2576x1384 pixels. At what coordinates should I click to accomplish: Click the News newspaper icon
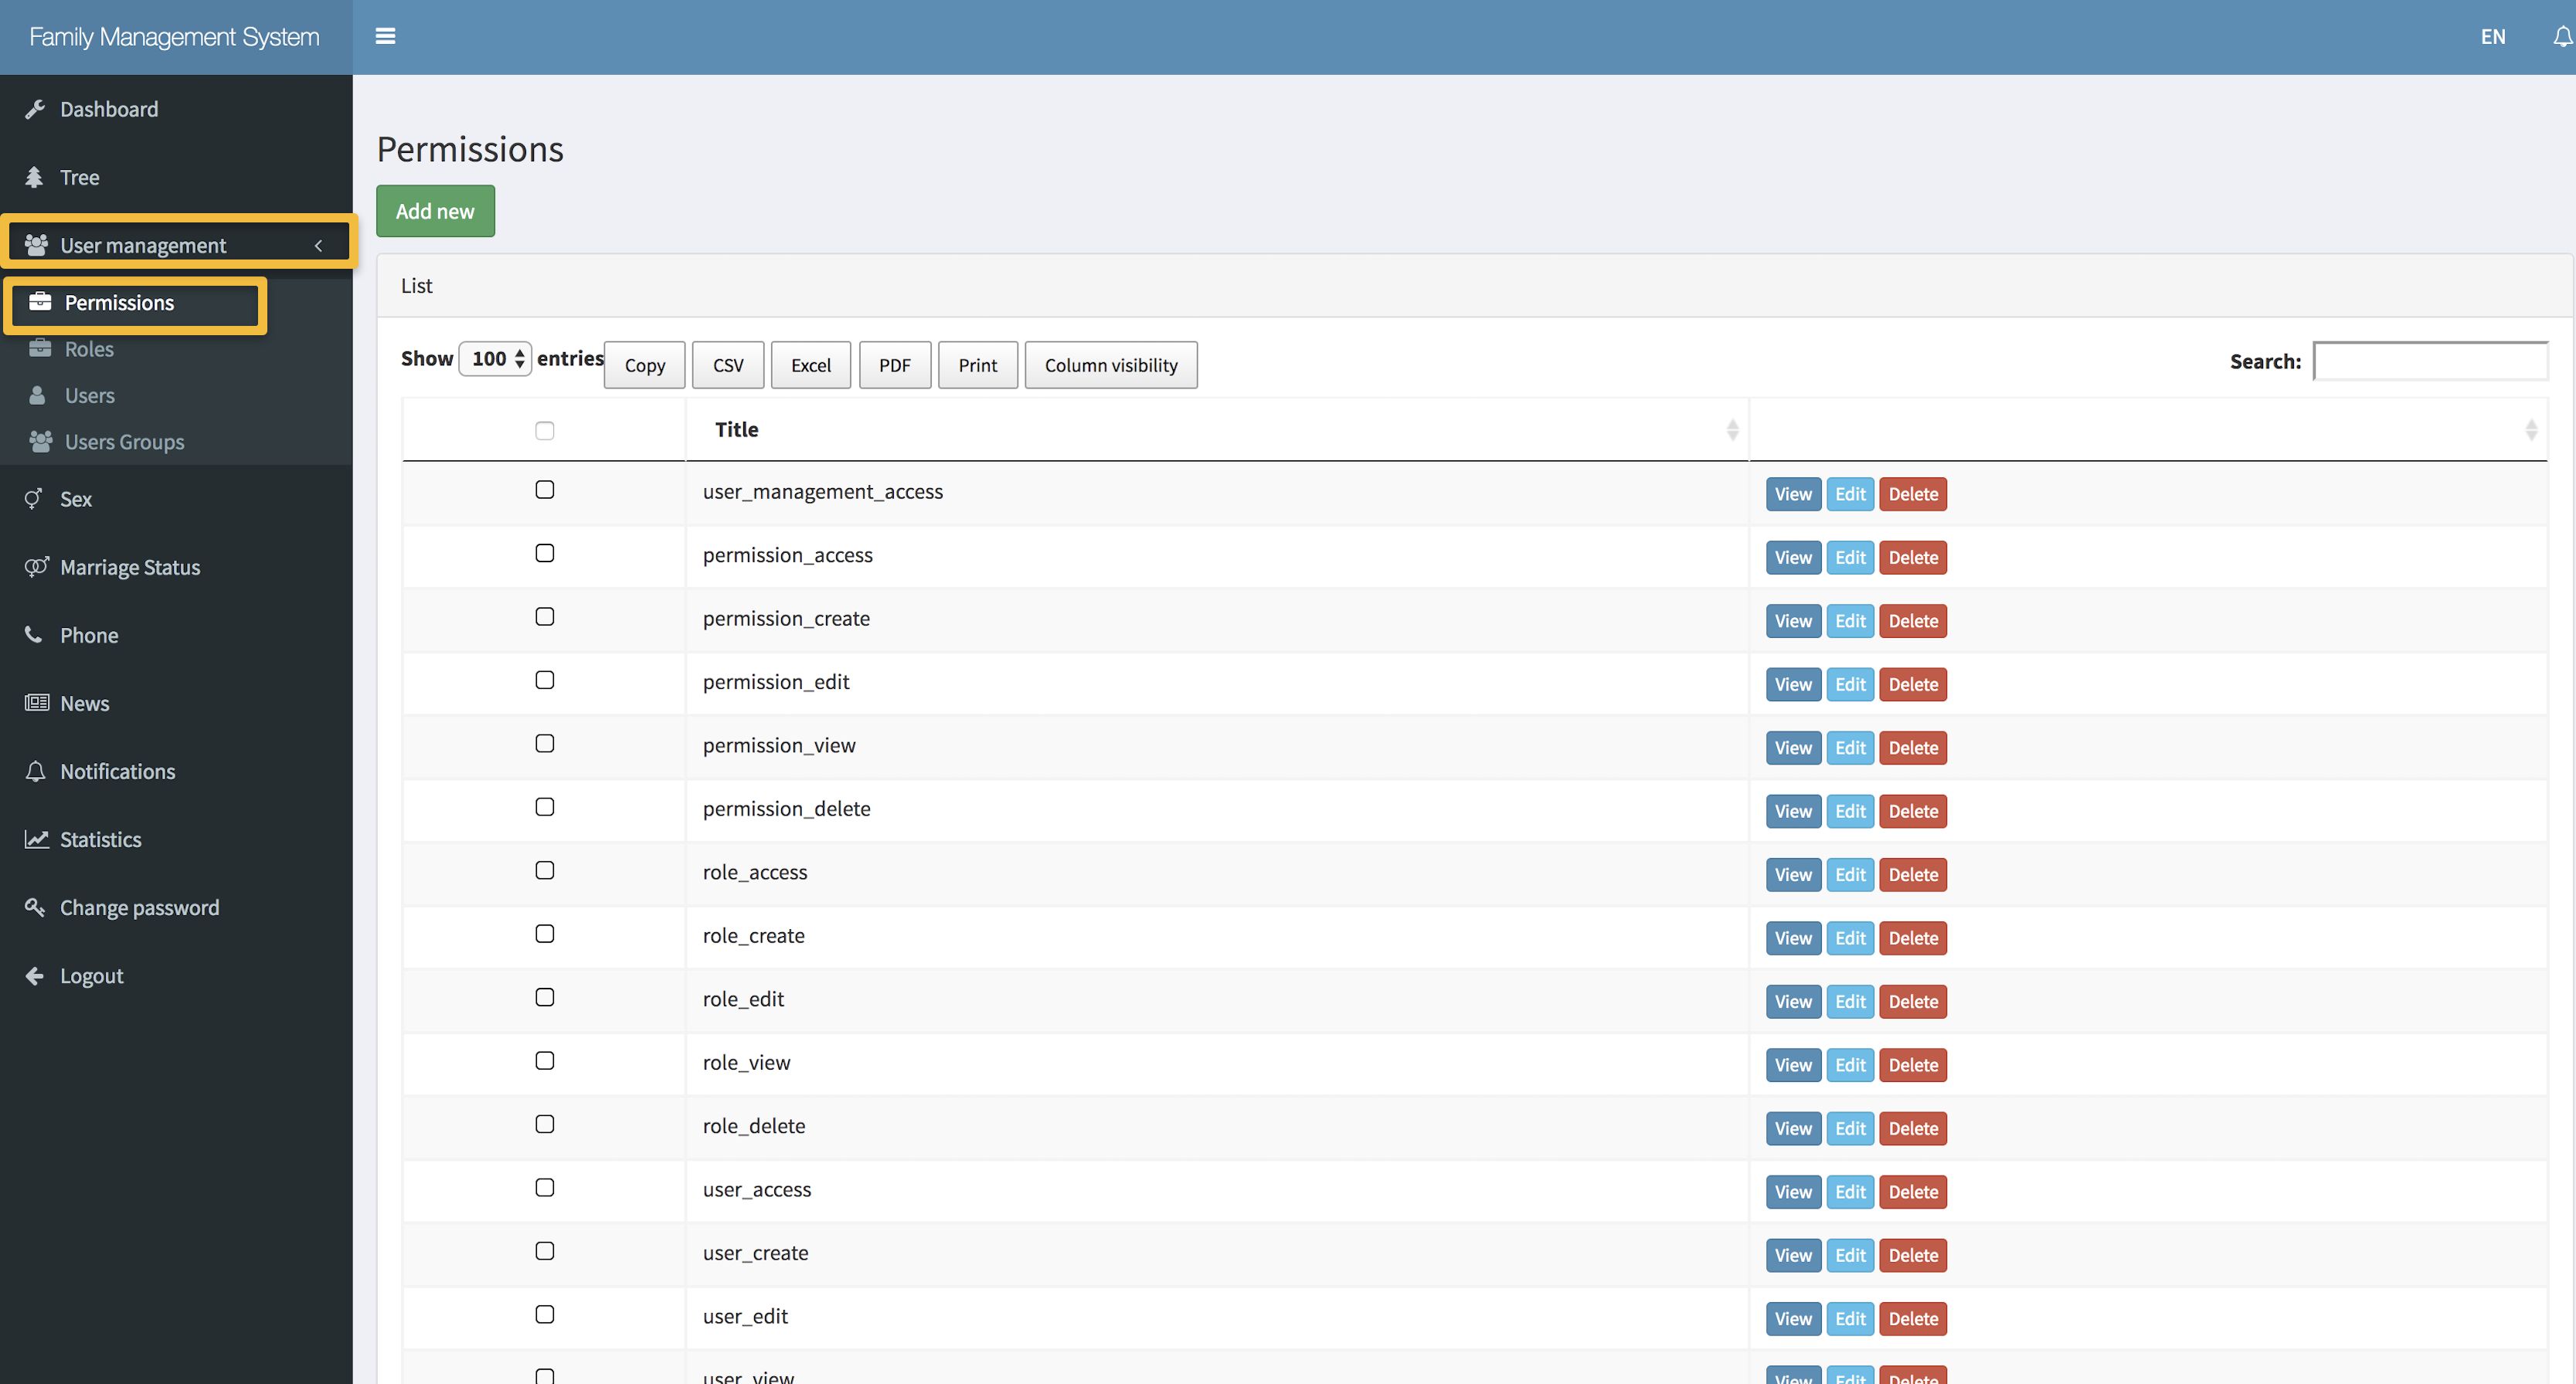pos(37,703)
